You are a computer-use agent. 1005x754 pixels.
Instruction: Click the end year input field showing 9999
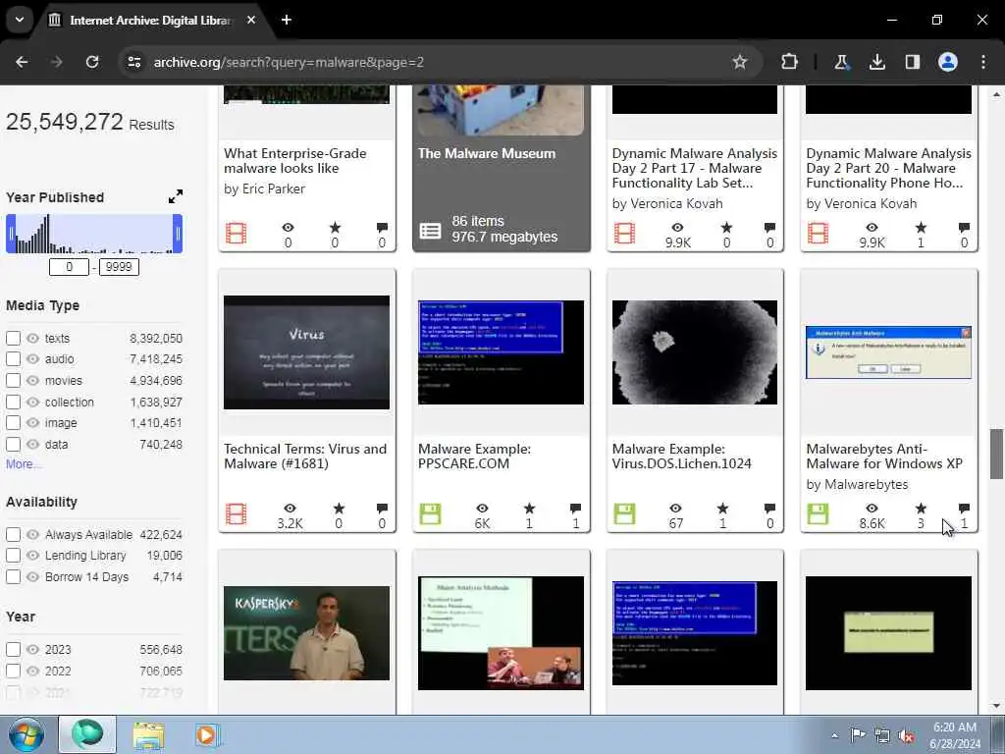point(119,267)
